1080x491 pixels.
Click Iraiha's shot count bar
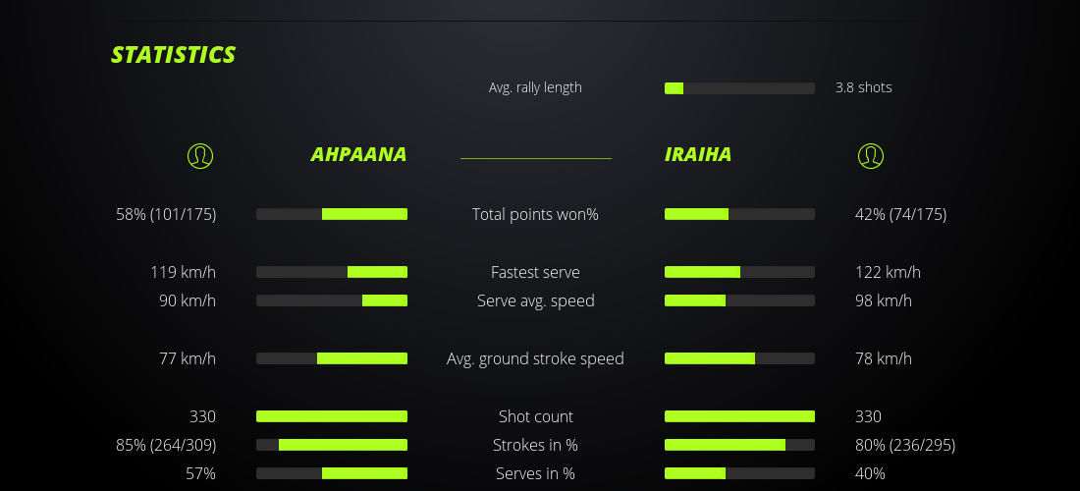[x=739, y=416]
